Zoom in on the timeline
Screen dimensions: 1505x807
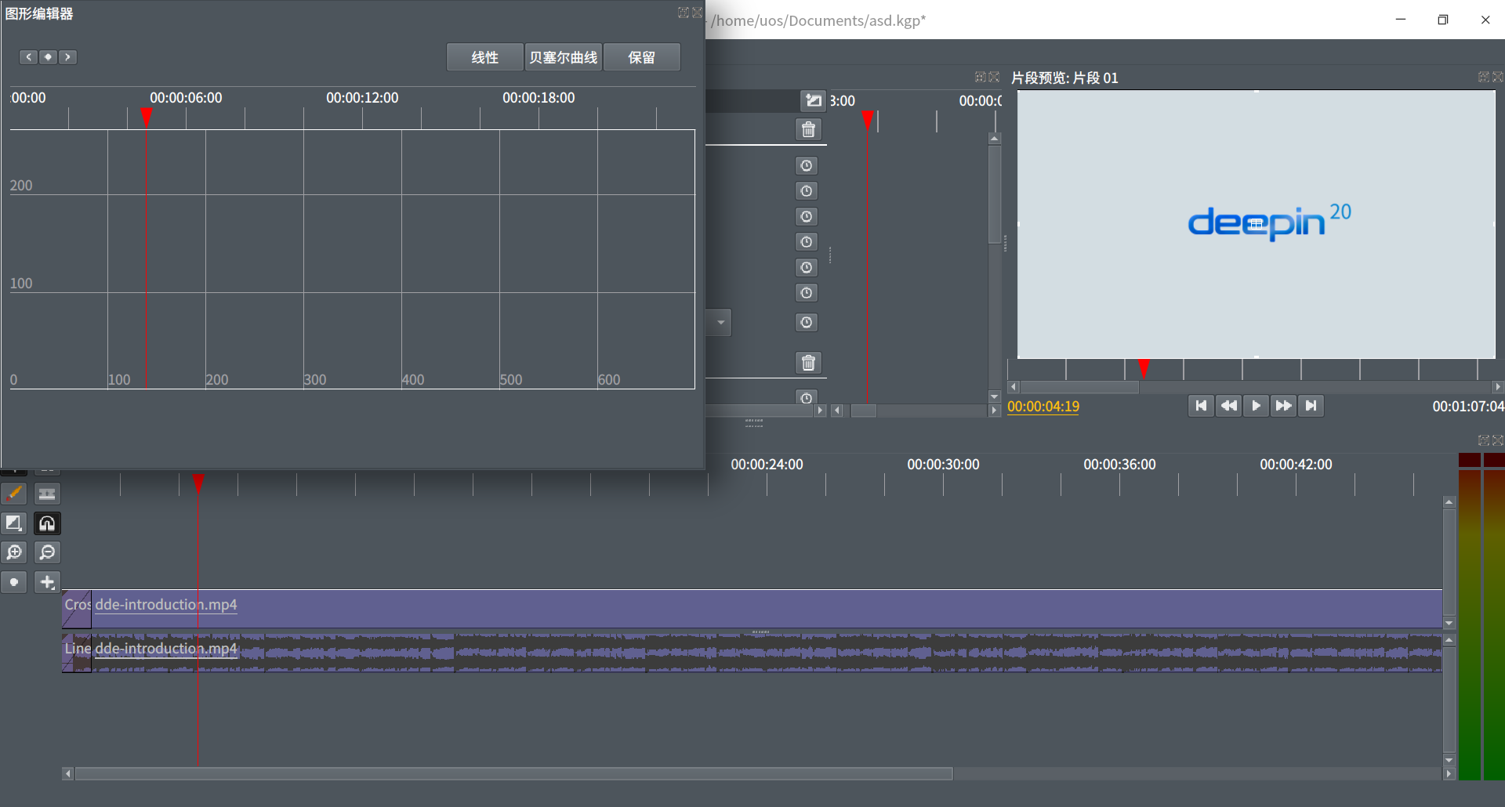[14, 552]
